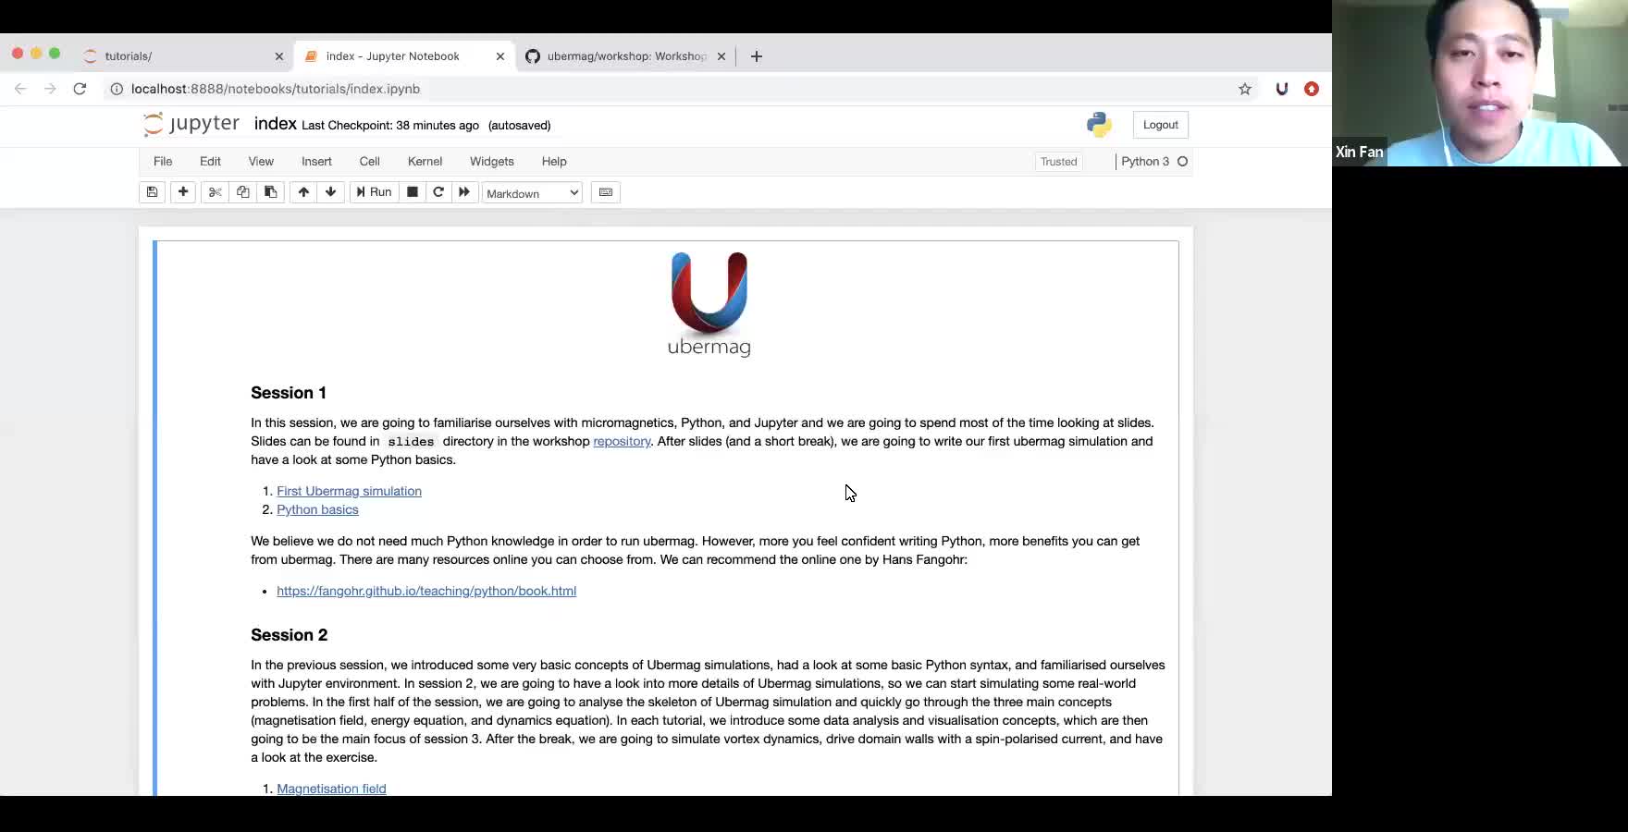Open the First Ubermag simulation link
This screenshot has width=1628, height=832.
click(x=349, y=491)
